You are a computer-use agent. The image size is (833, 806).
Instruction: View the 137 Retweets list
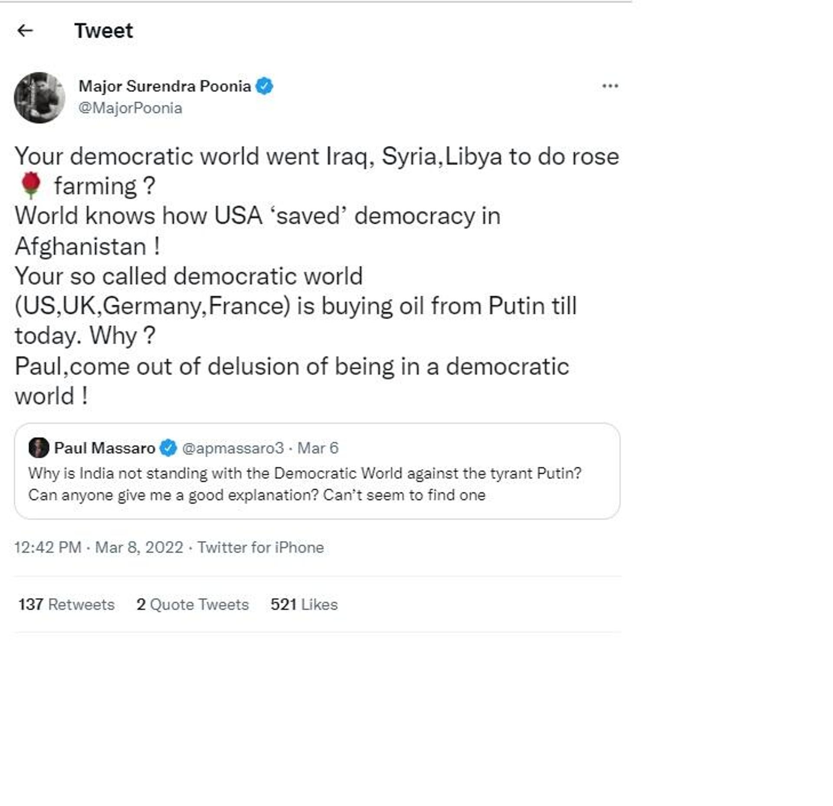coord(66,604)
